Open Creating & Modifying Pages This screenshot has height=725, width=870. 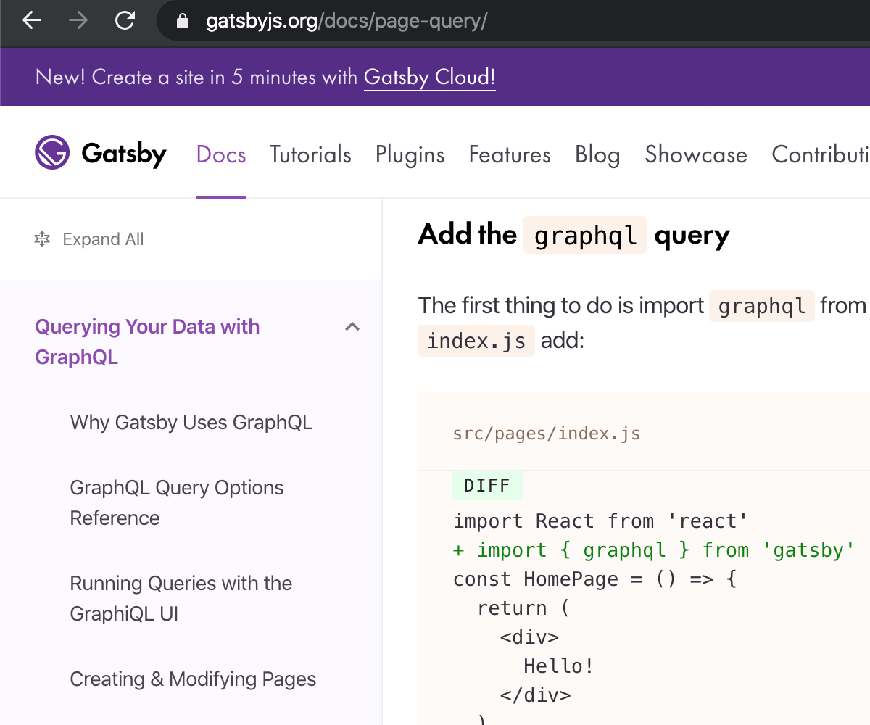coord(193,679)
